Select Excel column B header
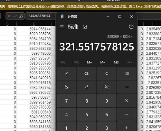This screenshot has width=161, height=131. (x=7, y=24)
